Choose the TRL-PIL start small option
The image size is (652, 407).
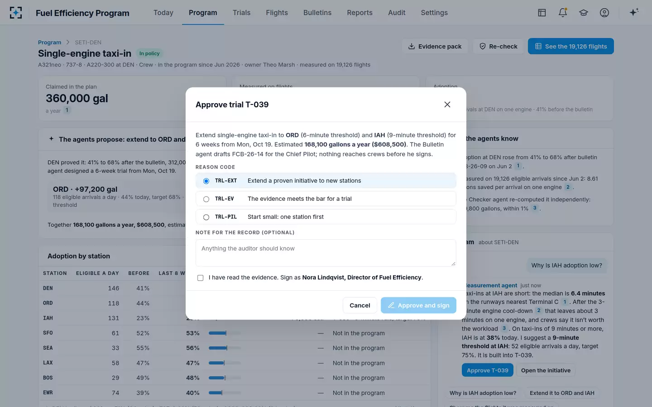click(326, 217)
